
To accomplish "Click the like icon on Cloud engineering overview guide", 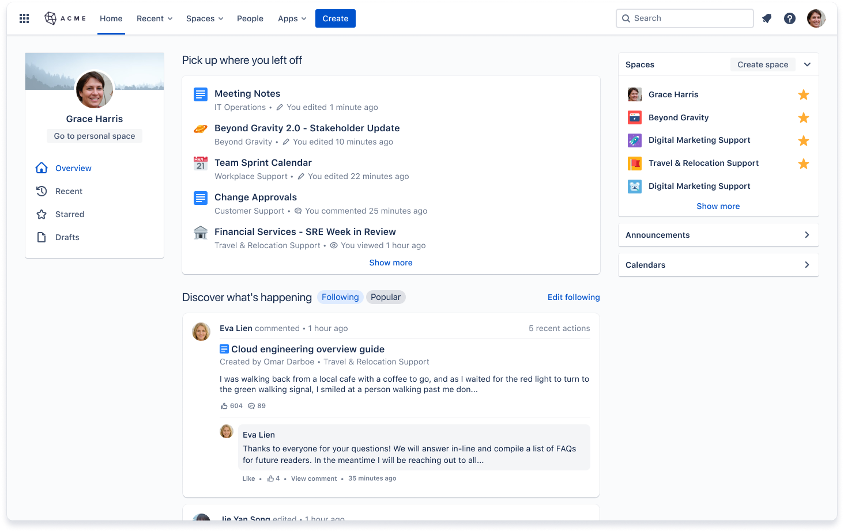I will [225, 405].
